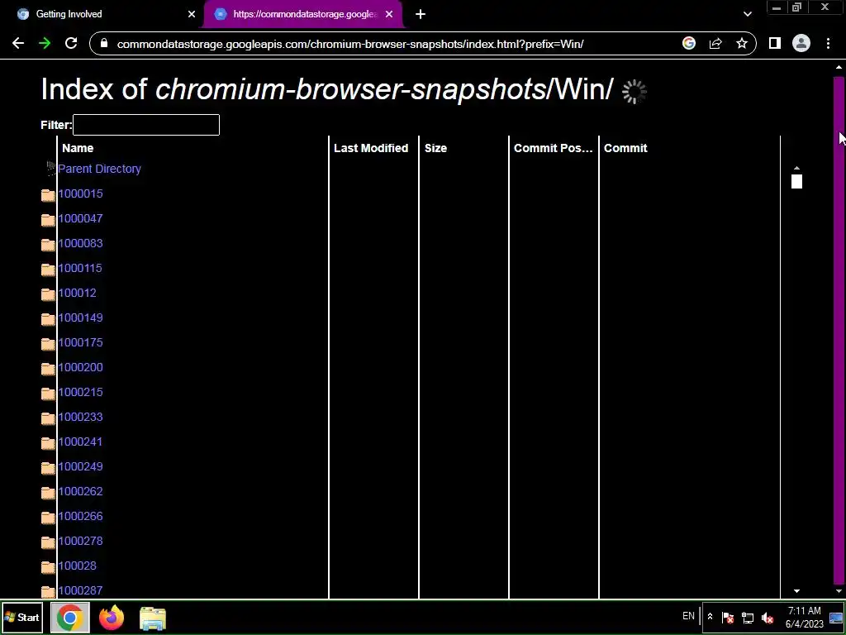
Task: Open the Windows Start menu
Action: (22, 618)
